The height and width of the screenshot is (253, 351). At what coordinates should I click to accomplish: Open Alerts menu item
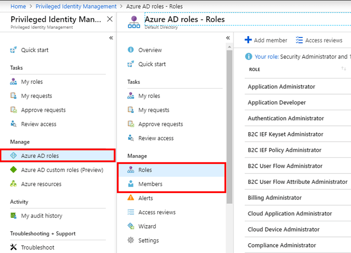146,198
